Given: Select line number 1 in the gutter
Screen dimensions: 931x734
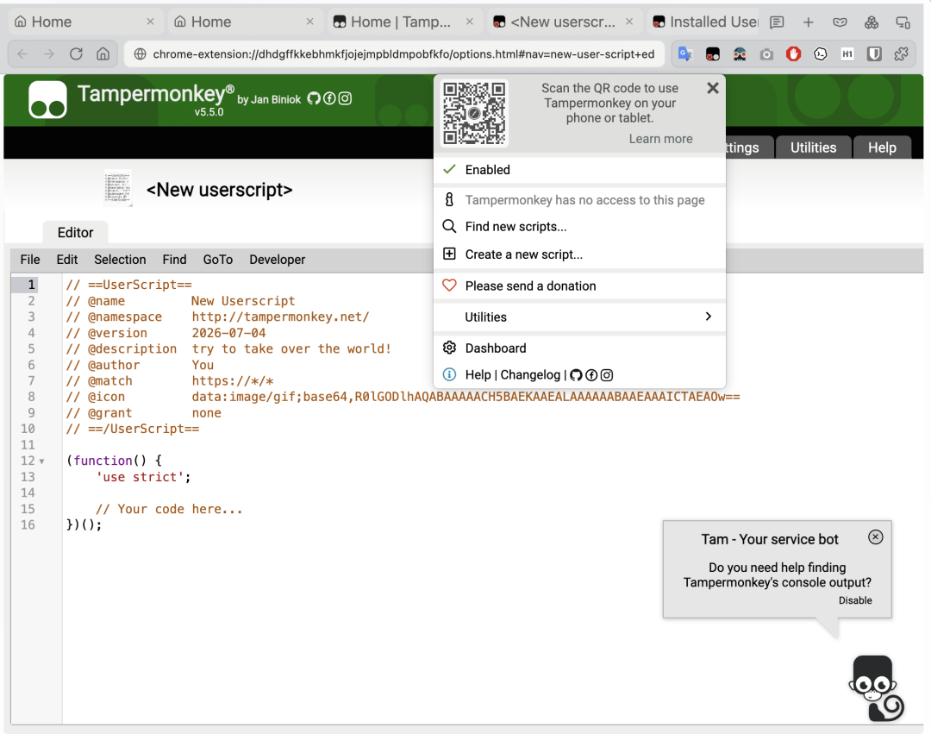Looking at the screenshot, I should (x=32, y=285).
